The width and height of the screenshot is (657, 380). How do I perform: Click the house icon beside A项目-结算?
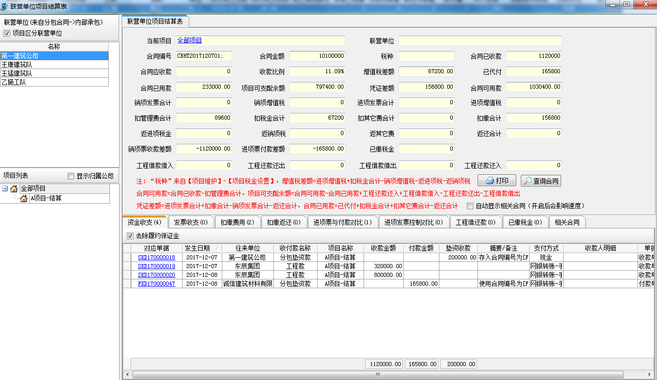(24, 199)
